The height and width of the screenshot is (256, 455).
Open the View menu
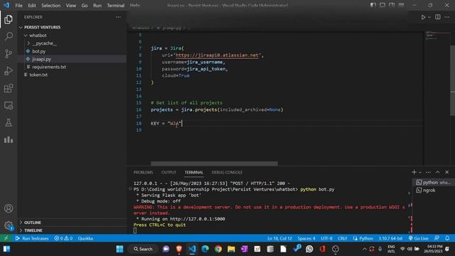coord(71,6)
